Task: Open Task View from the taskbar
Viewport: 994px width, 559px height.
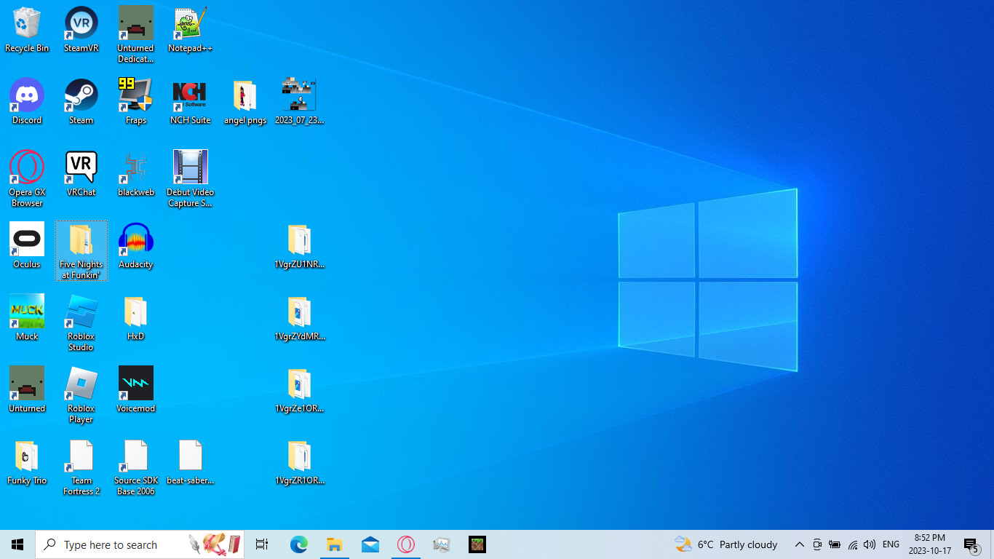Action: (262, 544)
